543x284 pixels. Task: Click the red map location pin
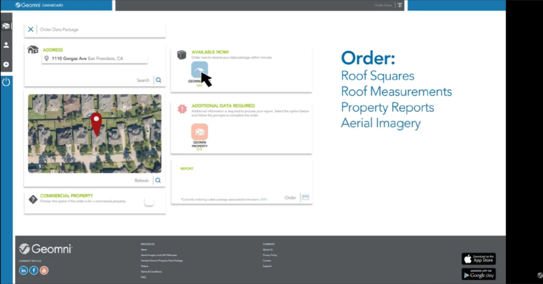click(x=97, y=124)
